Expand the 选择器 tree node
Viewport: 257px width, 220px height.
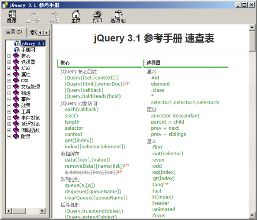[x=9, y=62]
